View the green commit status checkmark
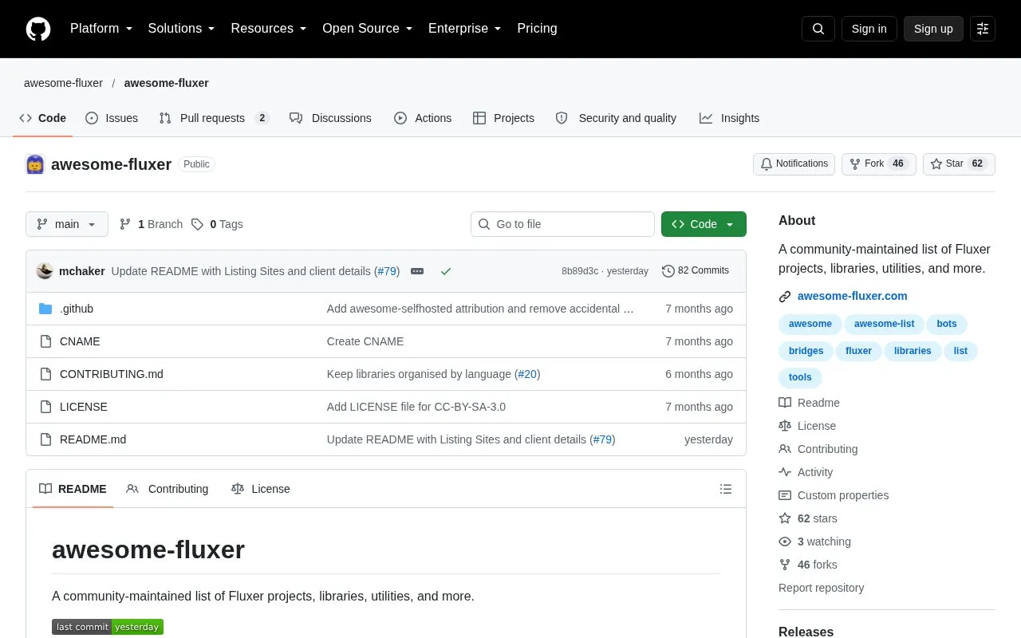The width and height of the screenshot is (1021, 638). [446, 271]
